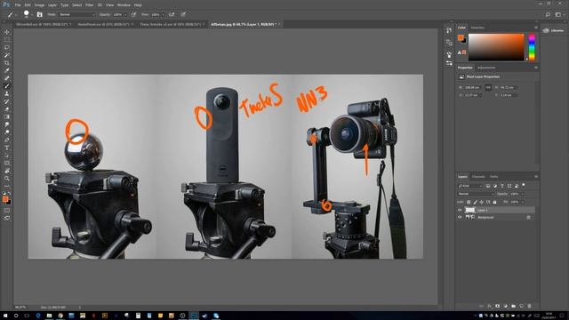569x320 pixels.
Task: Add layer style fx icon
Action: pyautogui.click(x=489, y=306)
